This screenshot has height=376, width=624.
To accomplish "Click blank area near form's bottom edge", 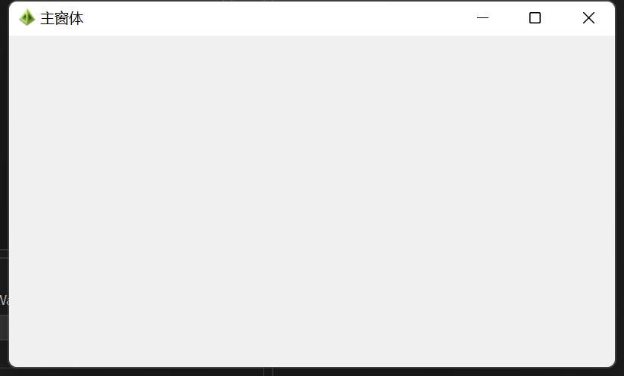I will [x=312, y=358].
